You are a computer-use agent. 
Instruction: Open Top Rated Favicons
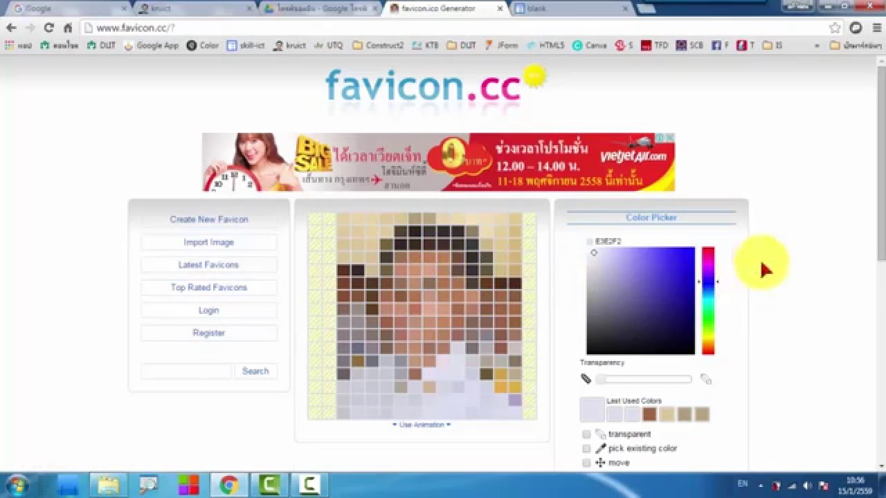tap(209, 288)
